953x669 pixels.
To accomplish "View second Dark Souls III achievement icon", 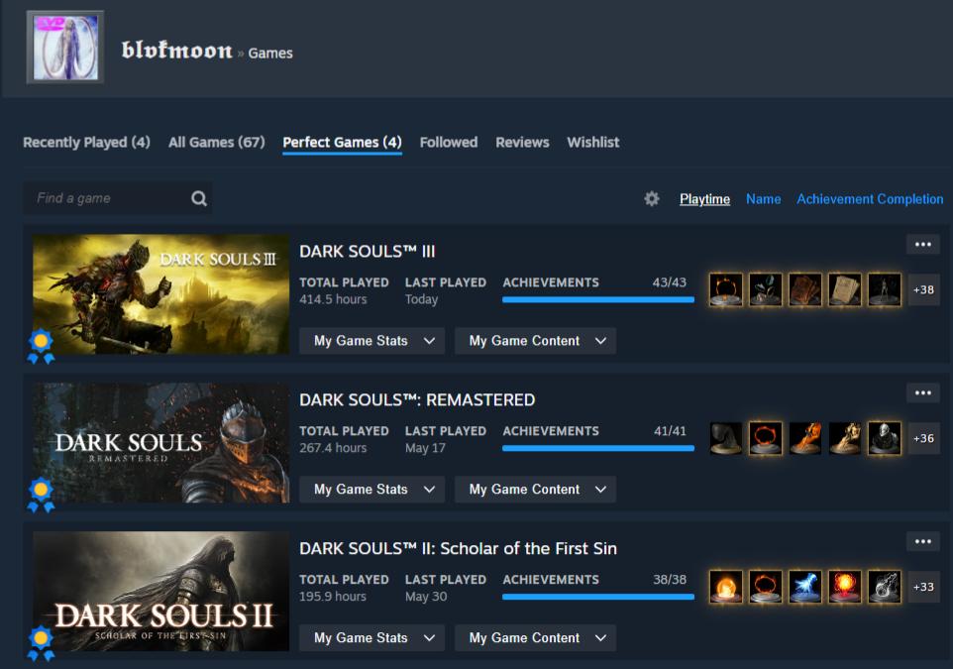I will point(765,289).
